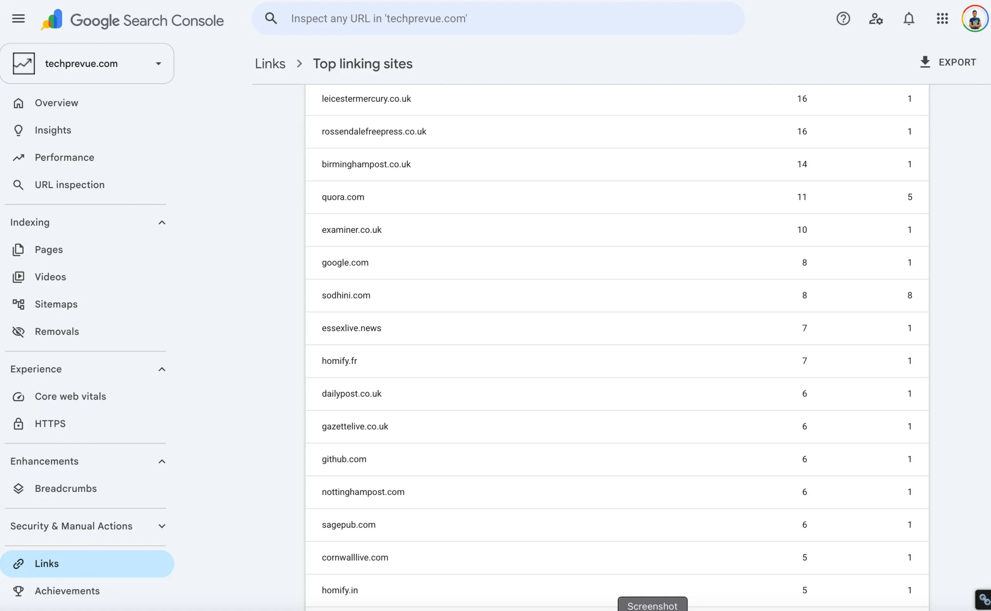Collapse the Experience section
Screen dimensions: 991x611
[x=162, y=369]
